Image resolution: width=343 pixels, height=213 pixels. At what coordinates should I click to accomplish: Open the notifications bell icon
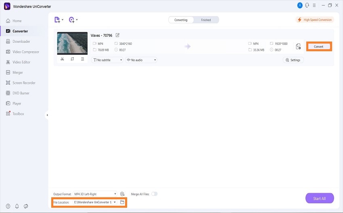click(17, 206)
